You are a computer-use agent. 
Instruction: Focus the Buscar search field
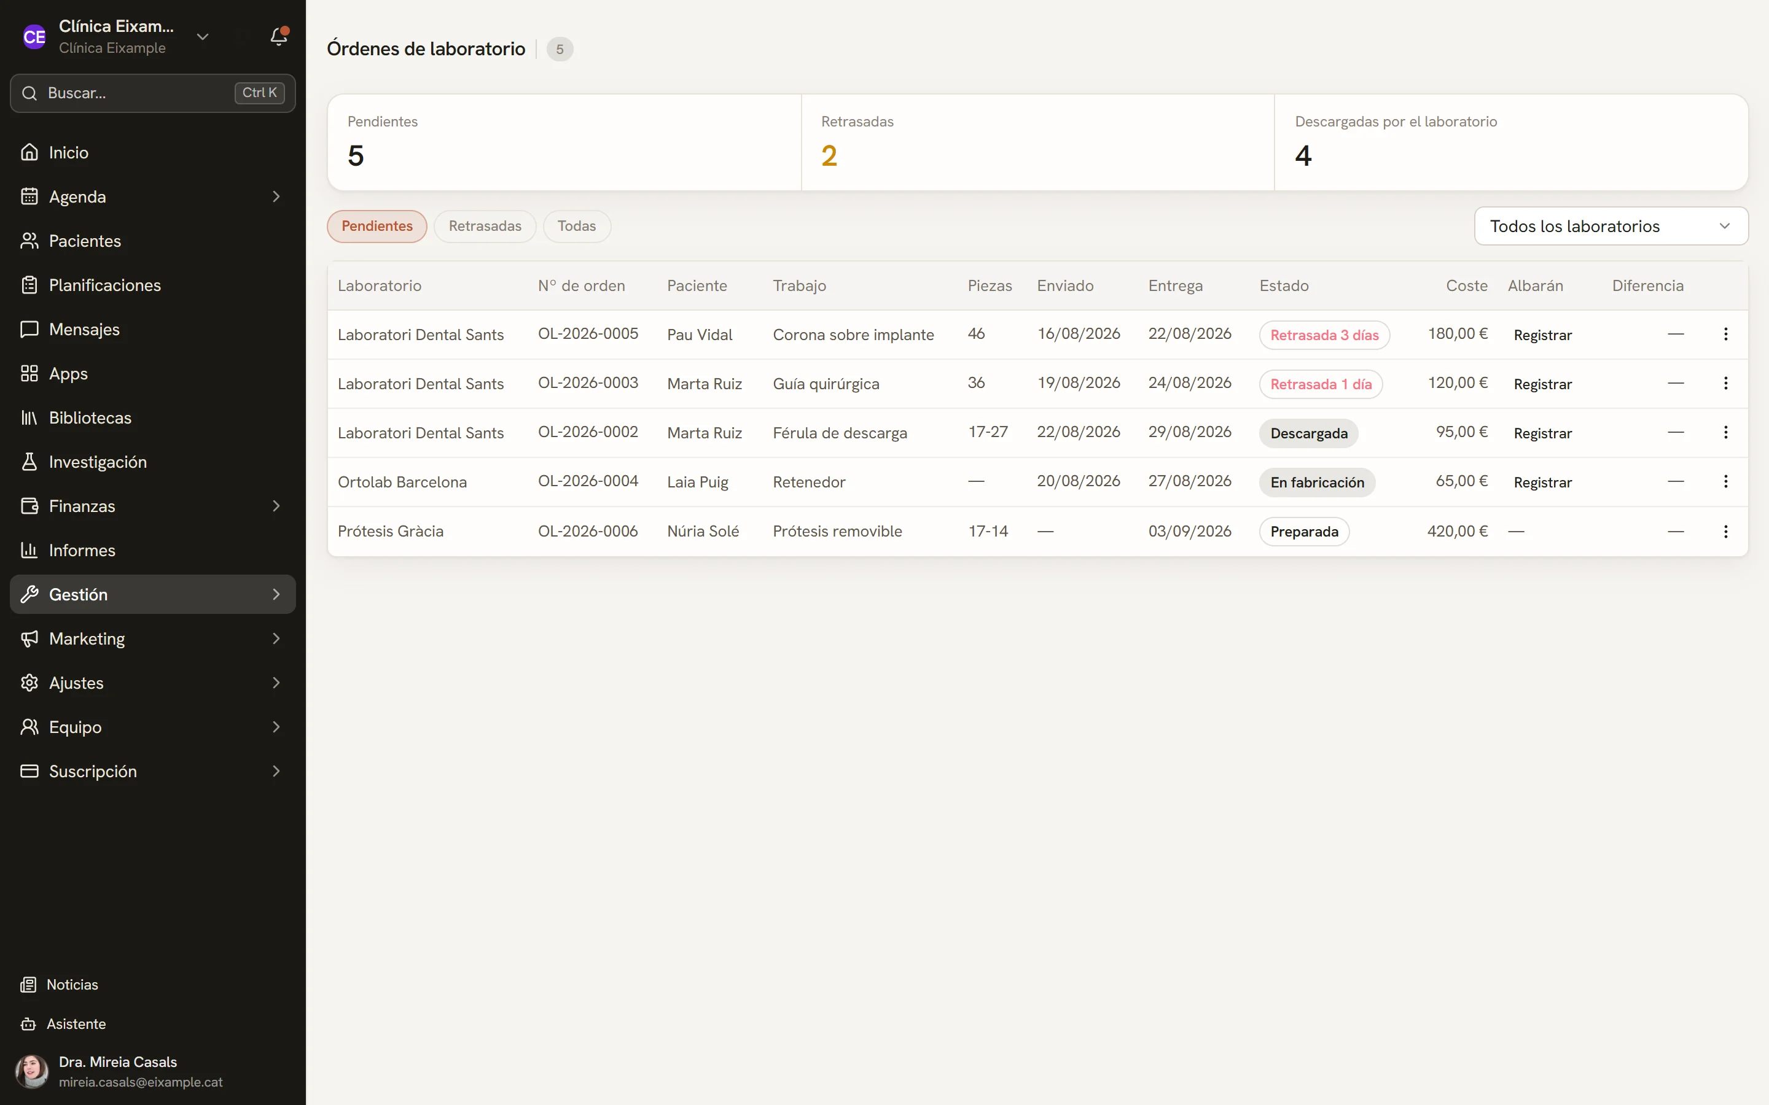click(x=153, y=93)
